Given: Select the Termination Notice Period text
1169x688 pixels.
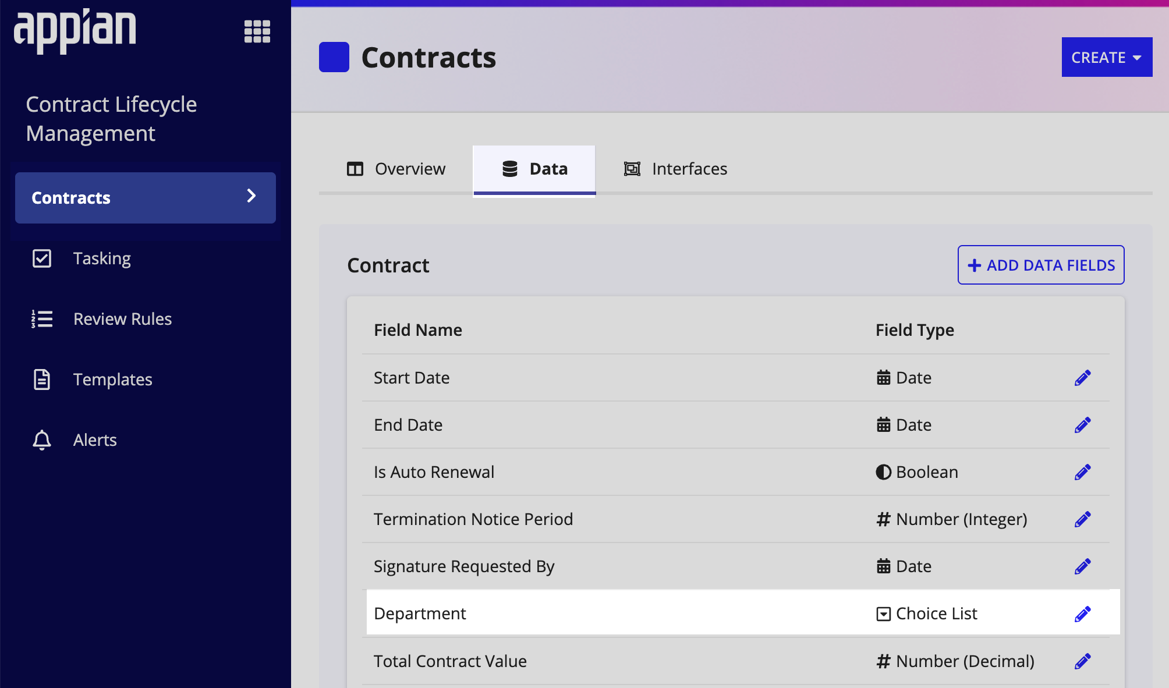Looking at the screenshot, I should [473, 519].
